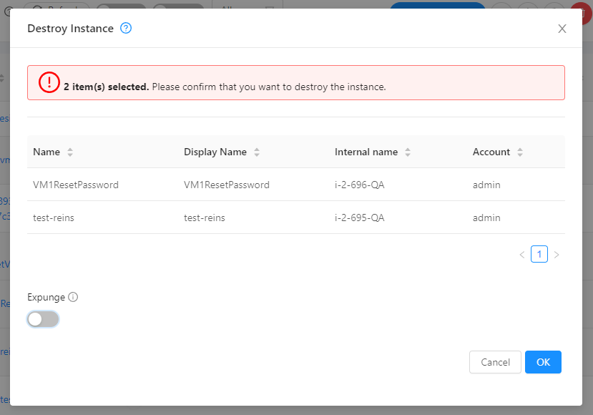Sort table by Name column
This screenshot has width=593, height=415.
tap(70, 152)
